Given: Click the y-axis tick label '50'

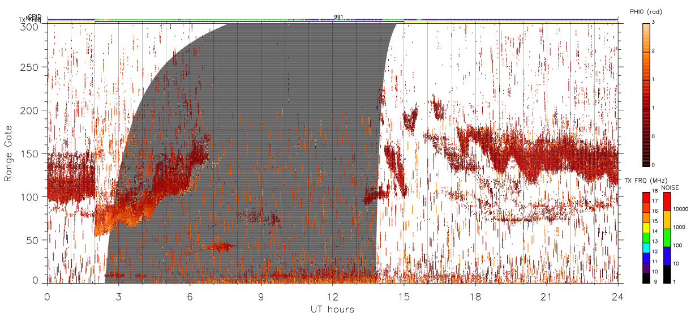Looking at the screenshot, I should (x=33, y=240).
